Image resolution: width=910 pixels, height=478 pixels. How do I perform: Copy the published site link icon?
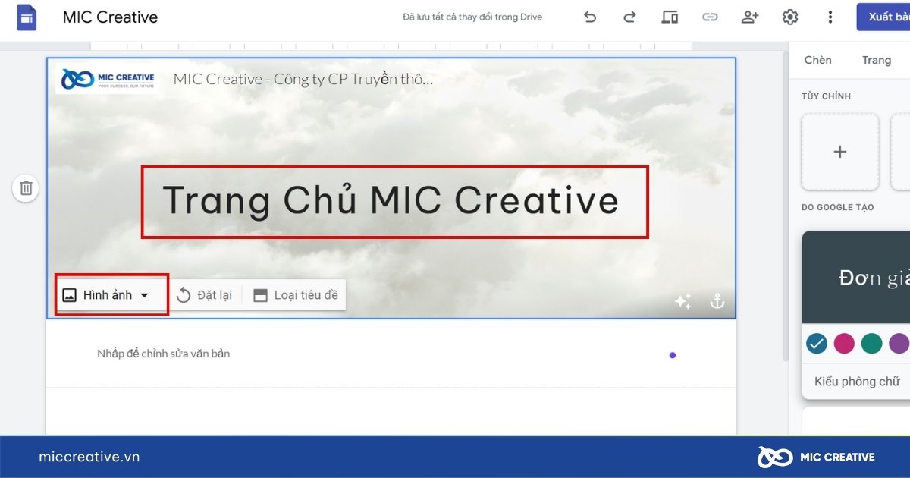[x=710, y=17]
